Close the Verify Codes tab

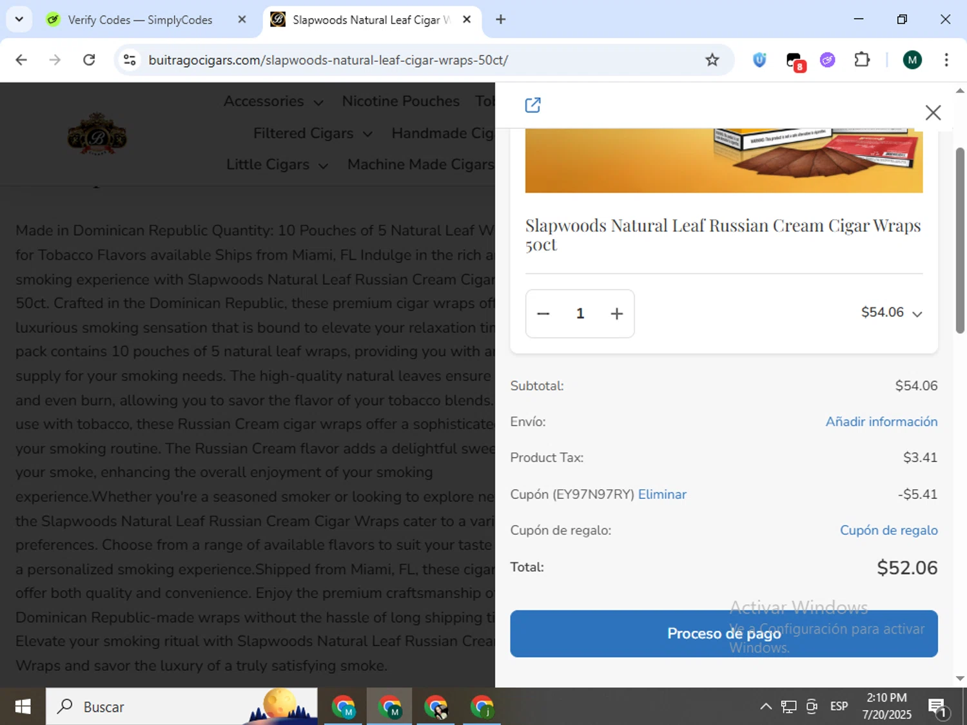242,19
